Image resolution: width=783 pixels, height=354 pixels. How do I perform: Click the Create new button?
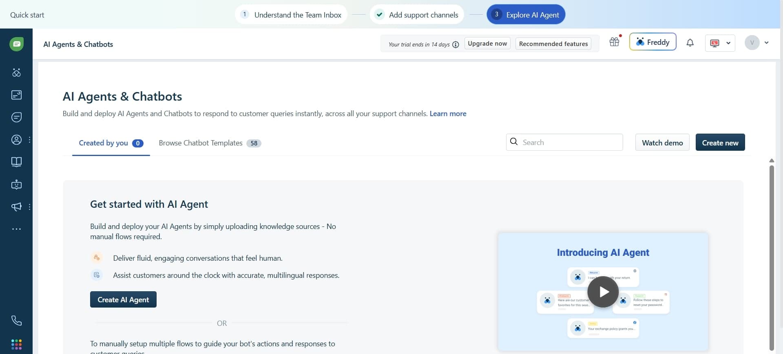click(x=720, y=142)
